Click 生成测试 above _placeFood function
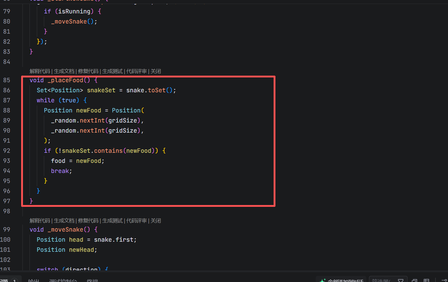The width and height of the screenshot is (448, 282). 112,71
